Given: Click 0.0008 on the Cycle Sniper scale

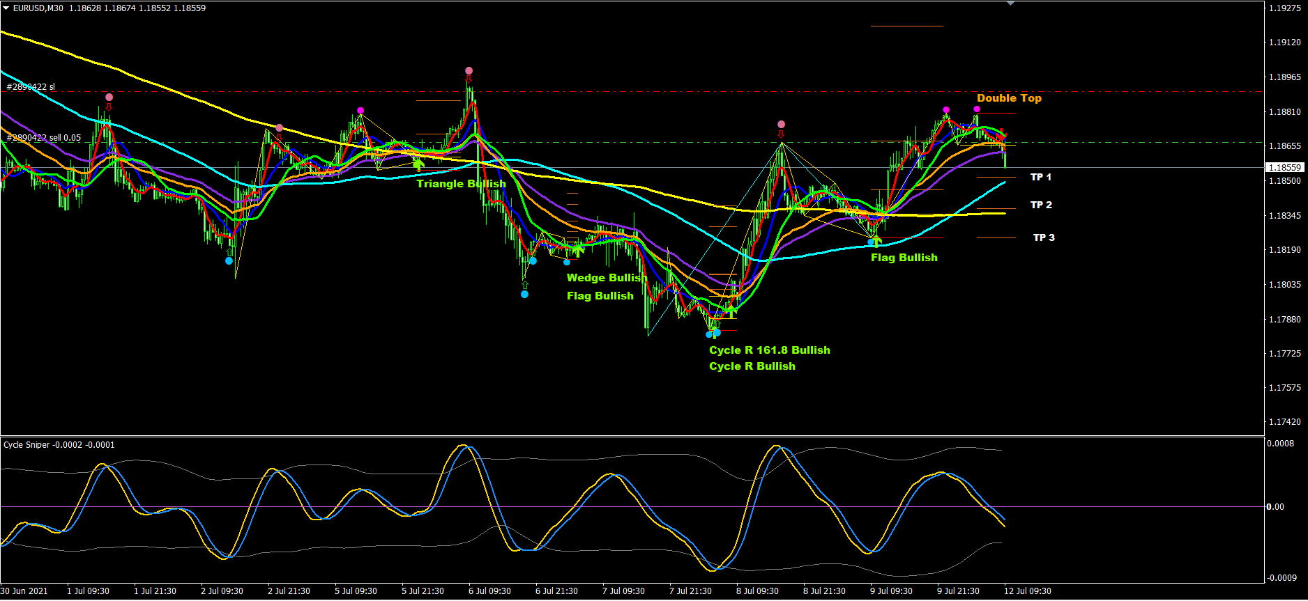Looking at the screenshot, I should [x=1281, y=444].
